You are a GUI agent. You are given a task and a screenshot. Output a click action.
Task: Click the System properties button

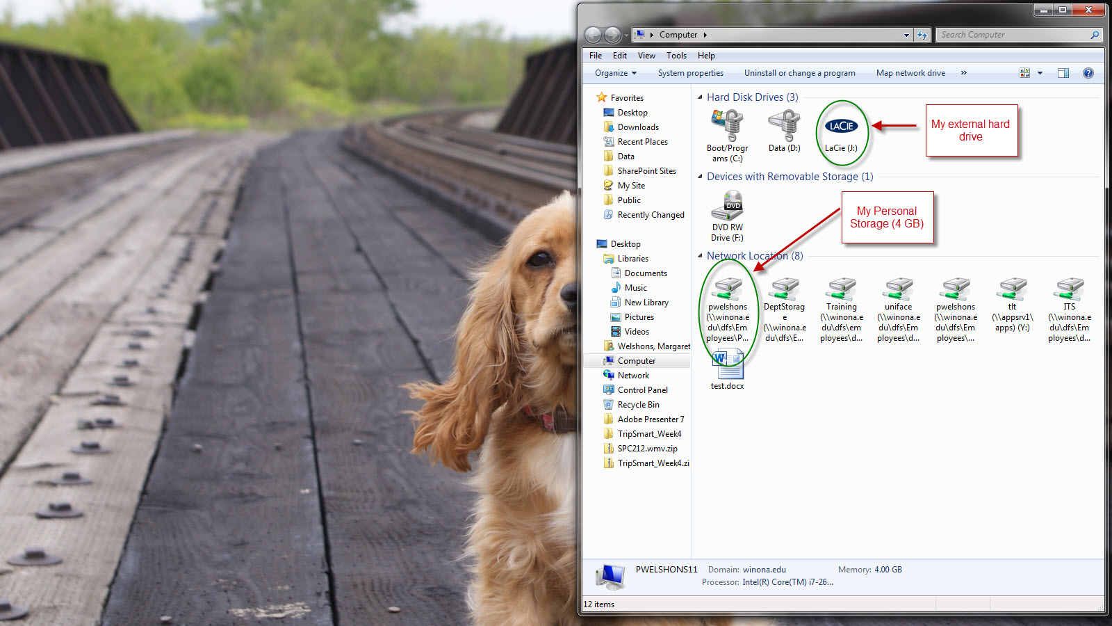click(x=690, y=73)
